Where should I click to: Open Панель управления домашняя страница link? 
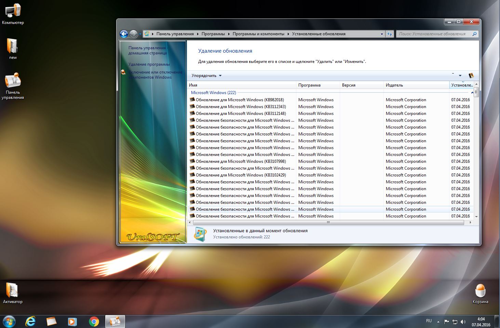(x=148, y=50)
